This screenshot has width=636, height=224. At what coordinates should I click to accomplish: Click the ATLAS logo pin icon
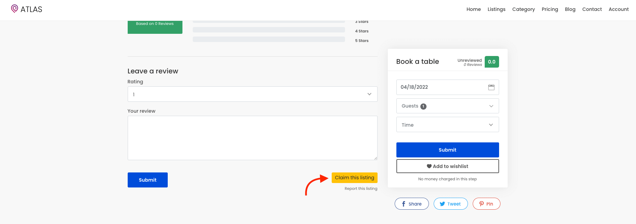(14, 9)
